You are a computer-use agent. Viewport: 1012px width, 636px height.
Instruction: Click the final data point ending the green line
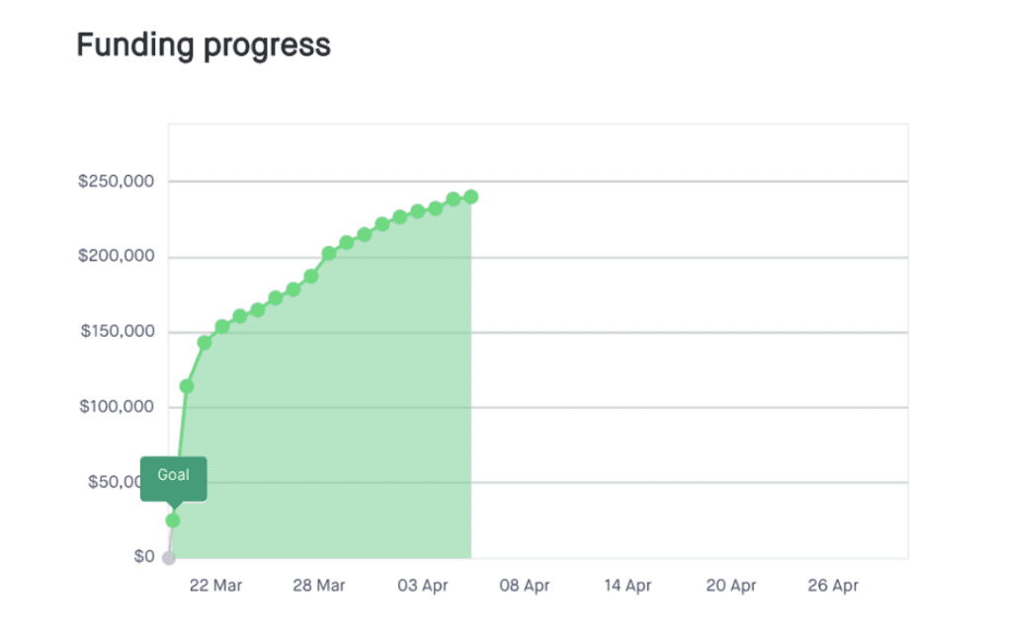tap(471, 198)
